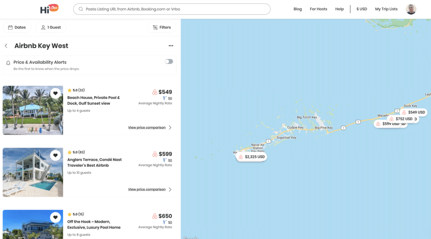This screenshot has height=239, width=431.
Task: Click the alerts bell icon
Action: [8, 63]
